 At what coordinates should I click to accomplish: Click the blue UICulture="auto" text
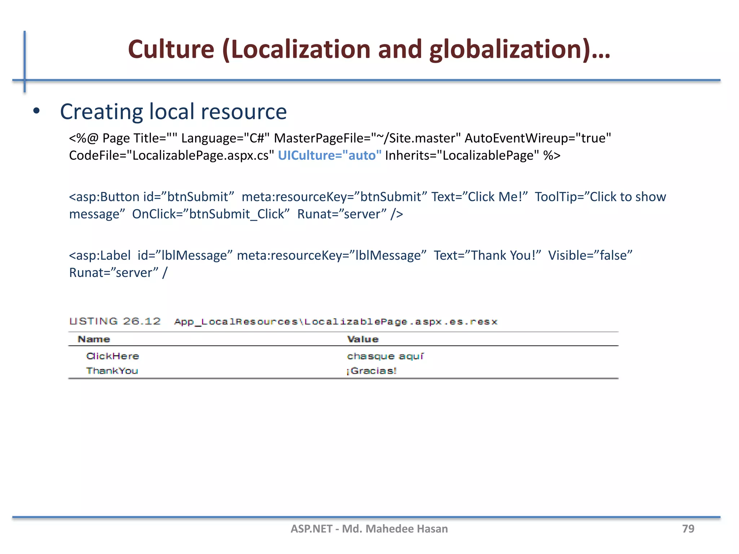[329, 155]
